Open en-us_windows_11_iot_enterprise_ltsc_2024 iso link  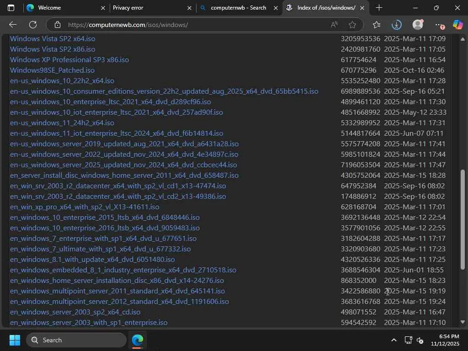[x=117, y=133]
